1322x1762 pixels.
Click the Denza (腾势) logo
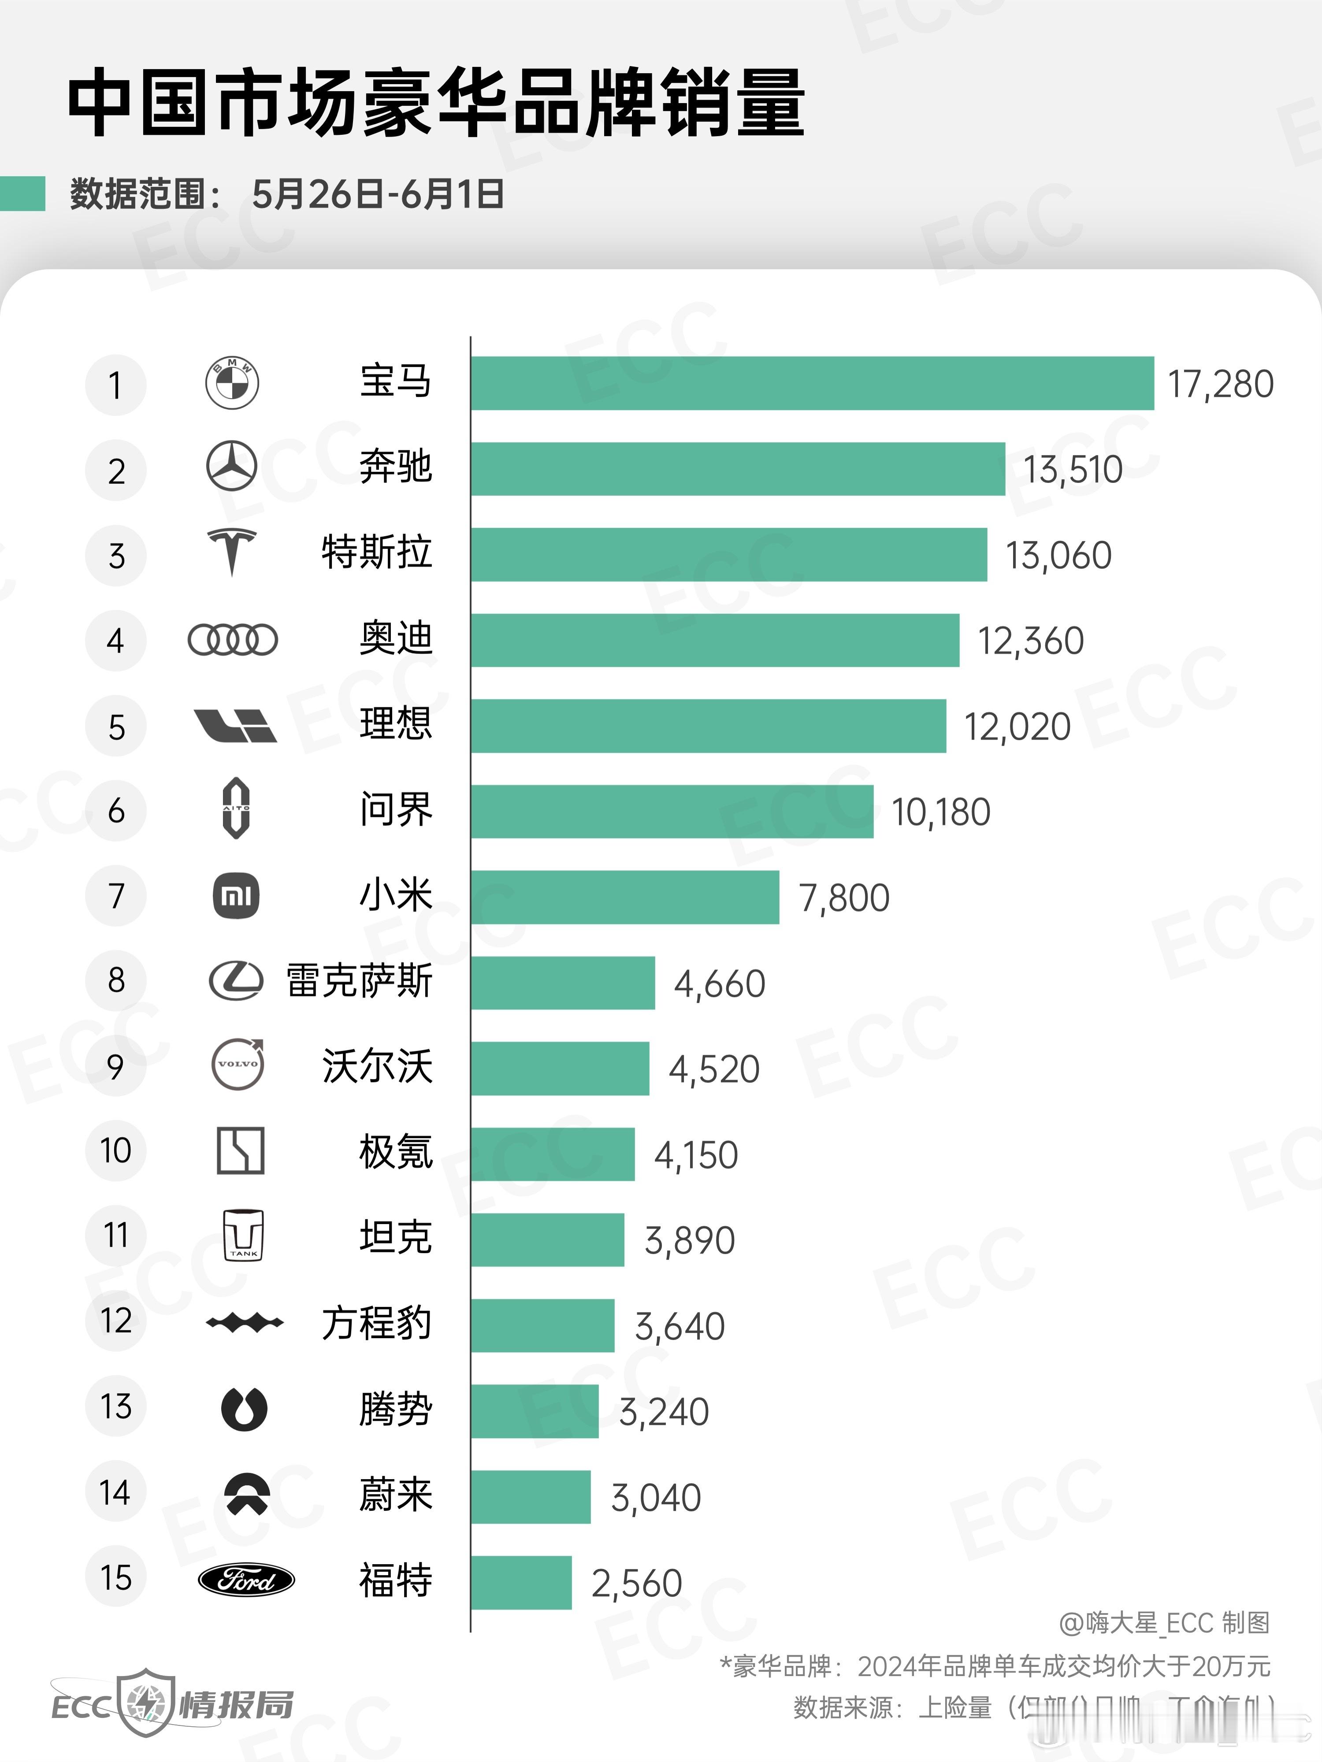(244, 1408)
